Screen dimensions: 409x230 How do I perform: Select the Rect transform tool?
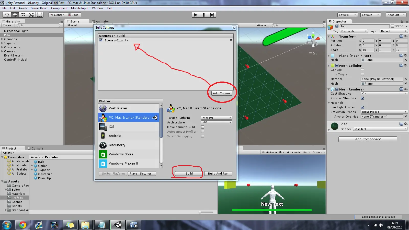point(39,15)
